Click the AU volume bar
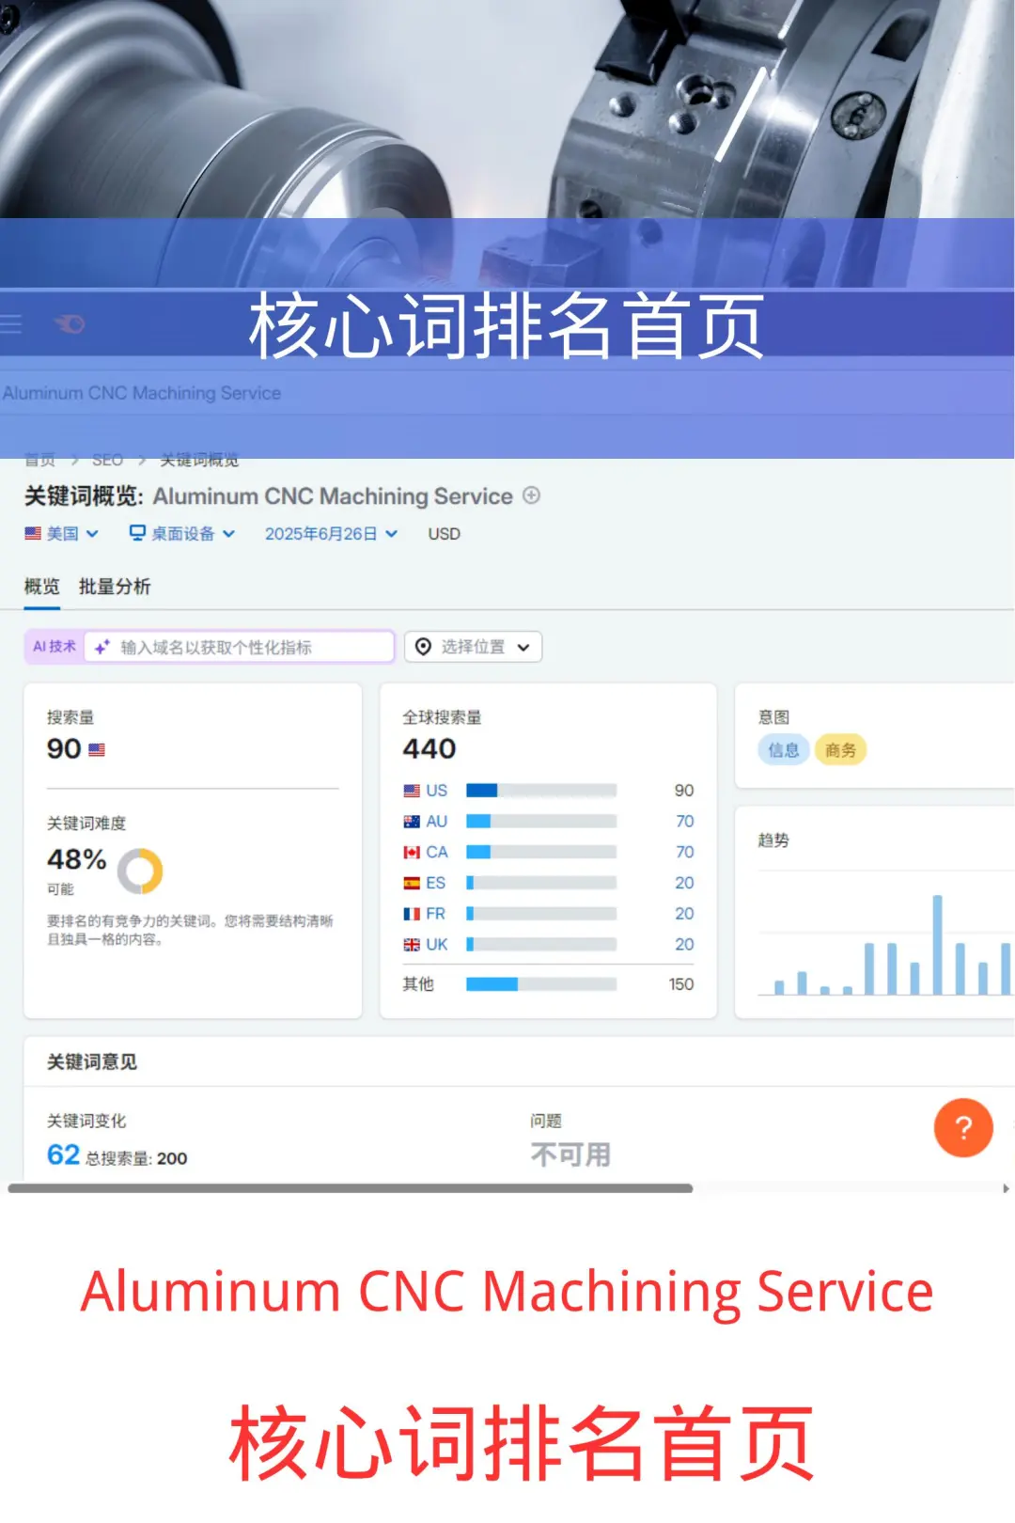1015x1523 pixels. (541, 822)
